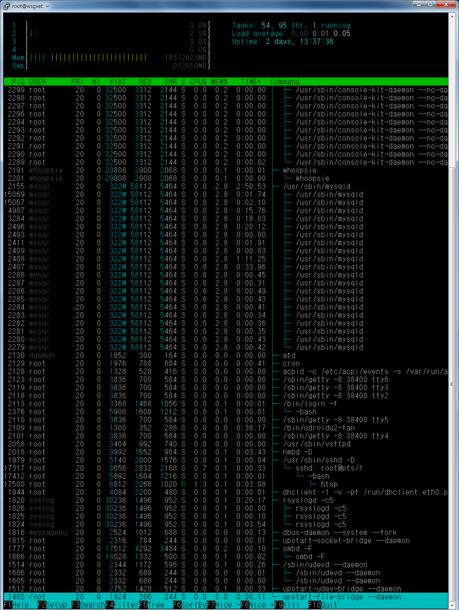Screen dimensions: 459x610
Task: Click the PID column header
Action: tap(18, 82)
